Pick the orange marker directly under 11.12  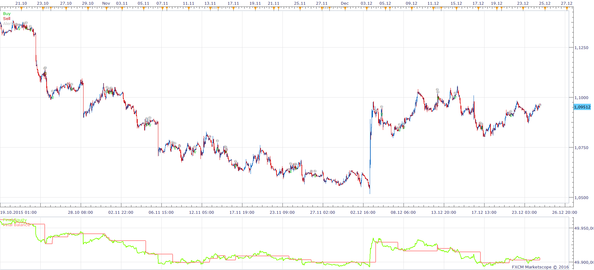click(x=433, y=8)
